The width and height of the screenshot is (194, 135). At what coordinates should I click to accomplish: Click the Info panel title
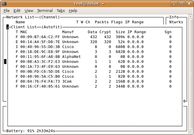tap(174, 17)
